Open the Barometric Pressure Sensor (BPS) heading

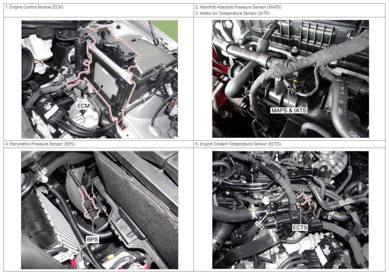pyautogui.click(x=40, y=144)
